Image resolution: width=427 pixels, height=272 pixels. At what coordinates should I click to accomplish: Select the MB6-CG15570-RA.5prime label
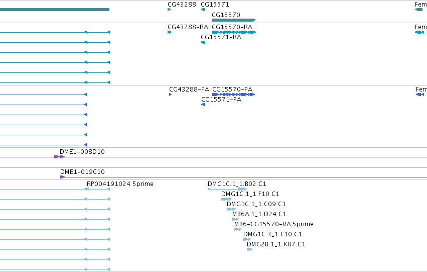point(274,224)
